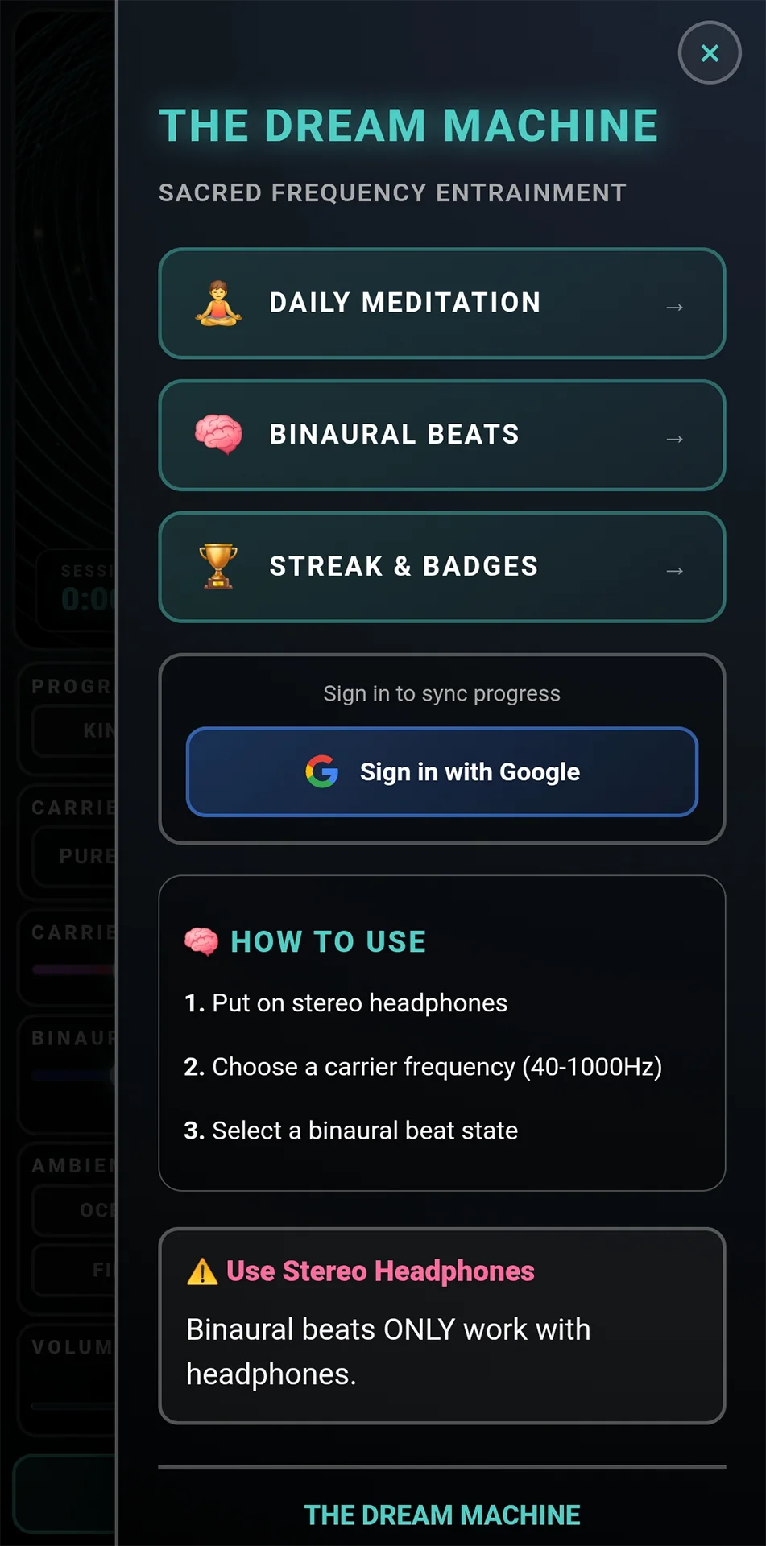Click the lotus meditation icon
Screen dimensions: 766x1546
click(216, 304)
